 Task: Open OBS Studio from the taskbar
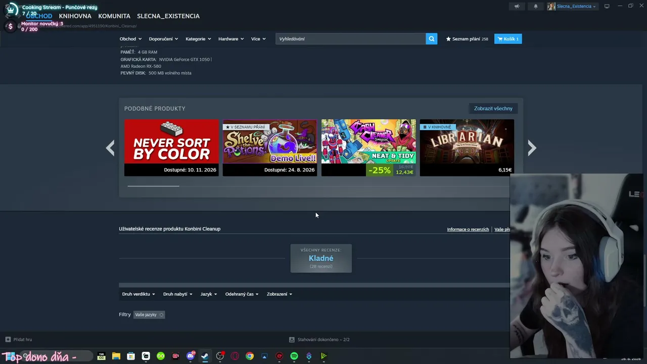pos(220,356)
